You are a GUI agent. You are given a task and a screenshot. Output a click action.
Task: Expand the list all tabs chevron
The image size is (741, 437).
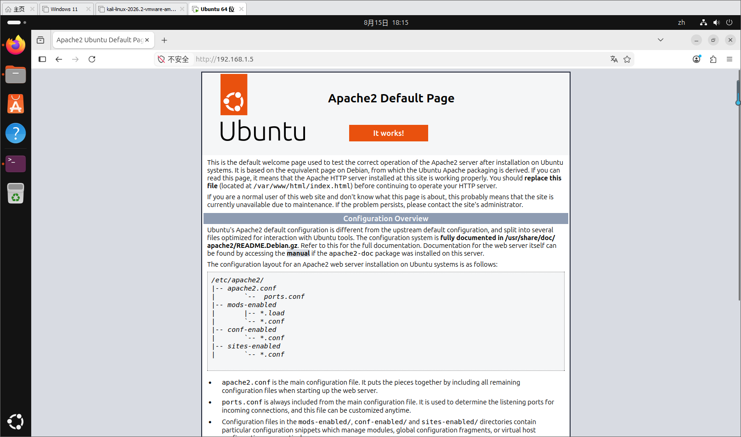pos(661,40)
